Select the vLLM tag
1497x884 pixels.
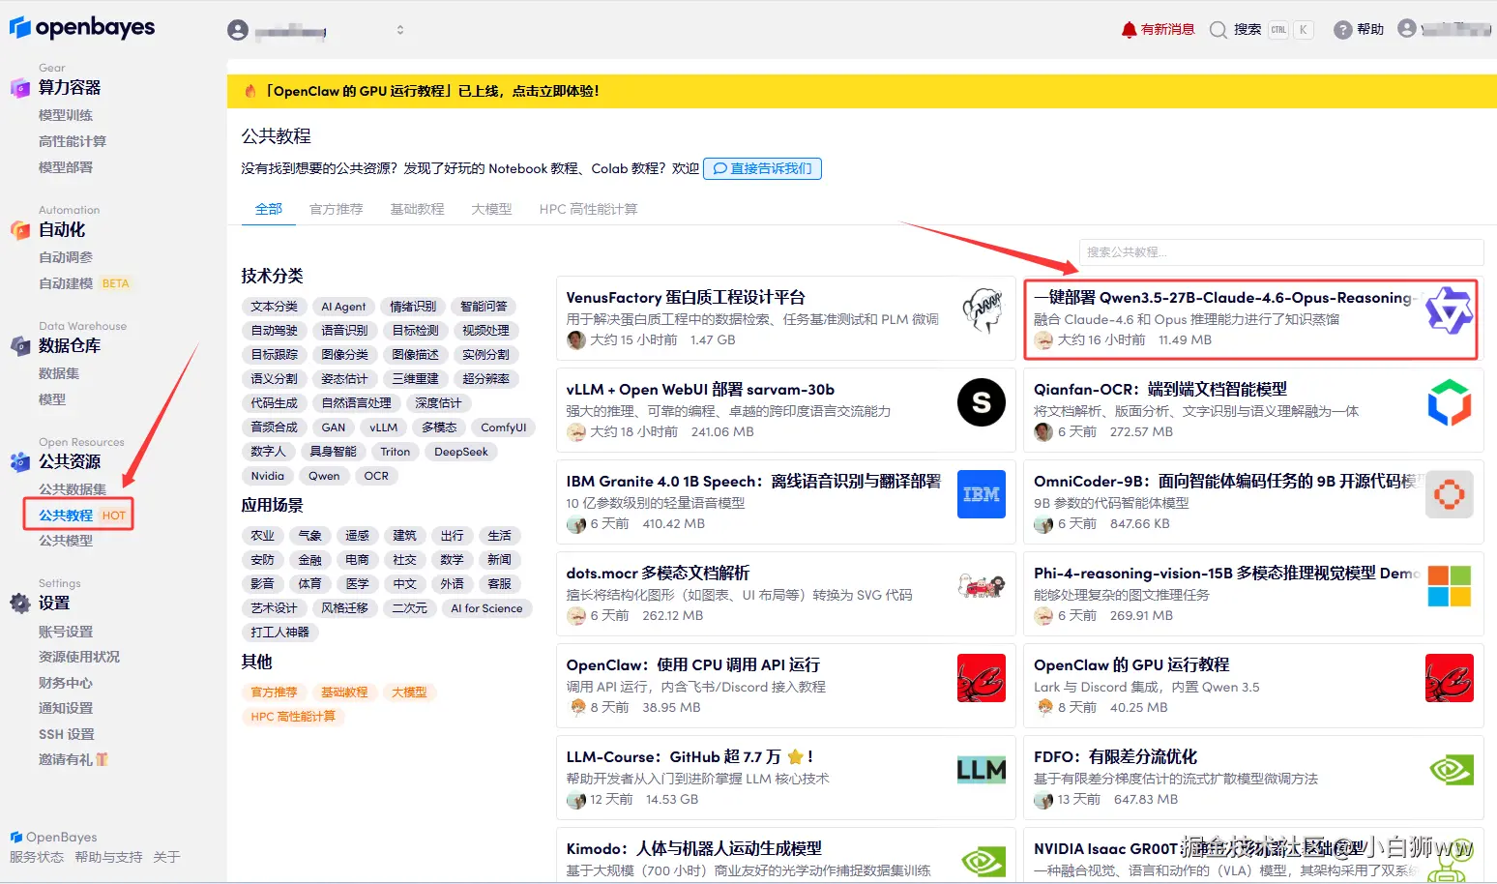point(383,427)
